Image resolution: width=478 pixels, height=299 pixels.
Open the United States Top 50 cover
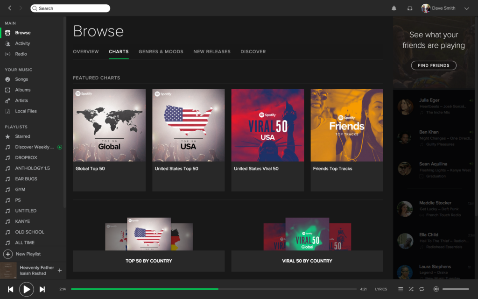189,125
